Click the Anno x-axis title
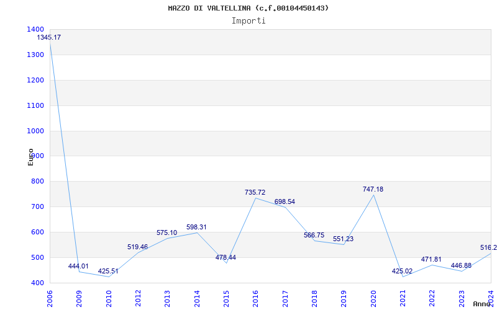The image size is (497, 310). [x=481, y=304]
